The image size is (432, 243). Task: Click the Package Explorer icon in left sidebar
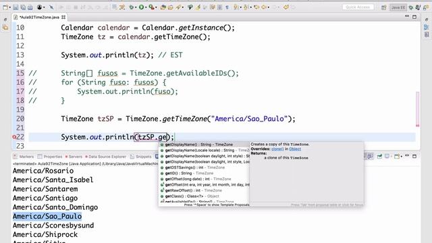tap(5, 27)
